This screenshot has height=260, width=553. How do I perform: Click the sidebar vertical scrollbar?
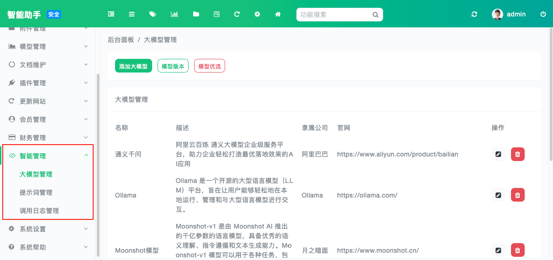click(x=98, y=165)
